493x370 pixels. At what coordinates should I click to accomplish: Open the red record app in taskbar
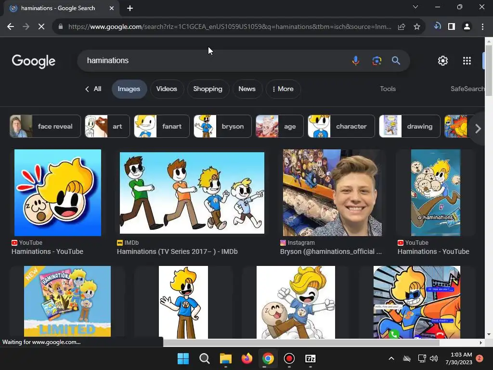(289, 358)
